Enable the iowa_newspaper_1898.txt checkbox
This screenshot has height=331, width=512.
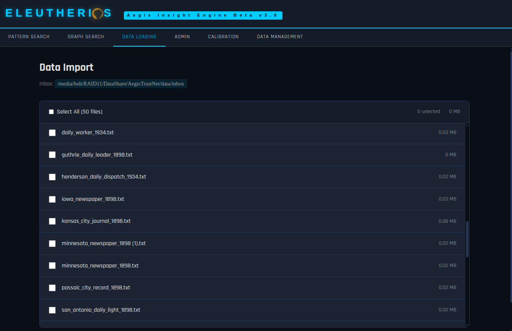52,199
